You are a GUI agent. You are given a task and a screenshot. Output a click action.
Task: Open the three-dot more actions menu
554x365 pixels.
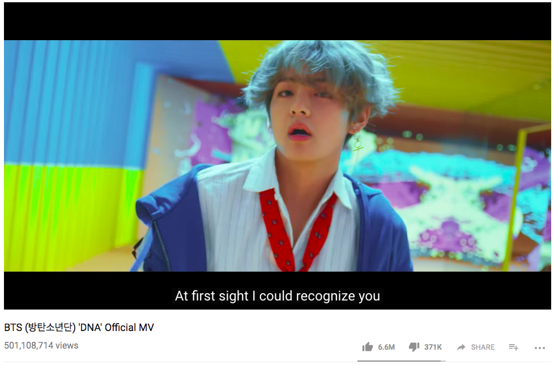(x=539, y=348)
